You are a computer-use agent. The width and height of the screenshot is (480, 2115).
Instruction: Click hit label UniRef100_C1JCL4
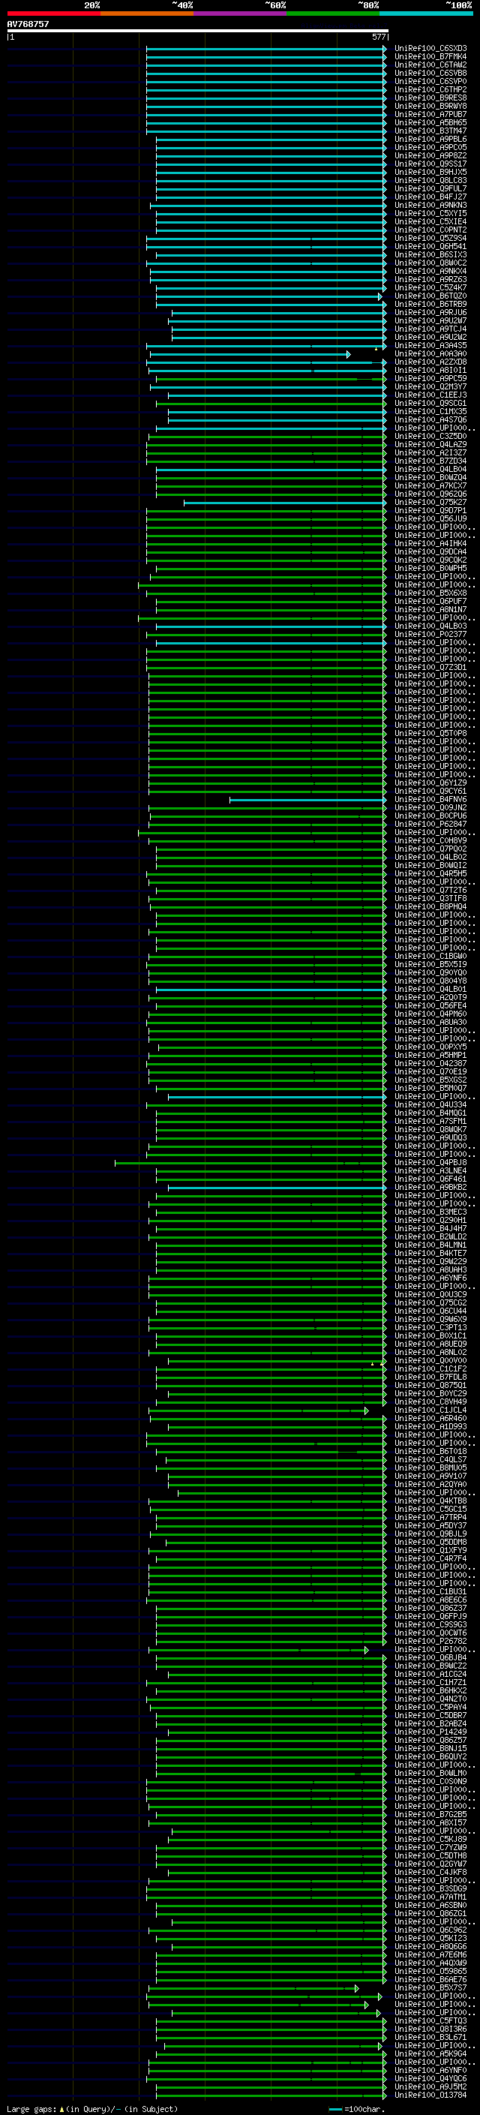pyautogui.click(x=430, y=1410)
